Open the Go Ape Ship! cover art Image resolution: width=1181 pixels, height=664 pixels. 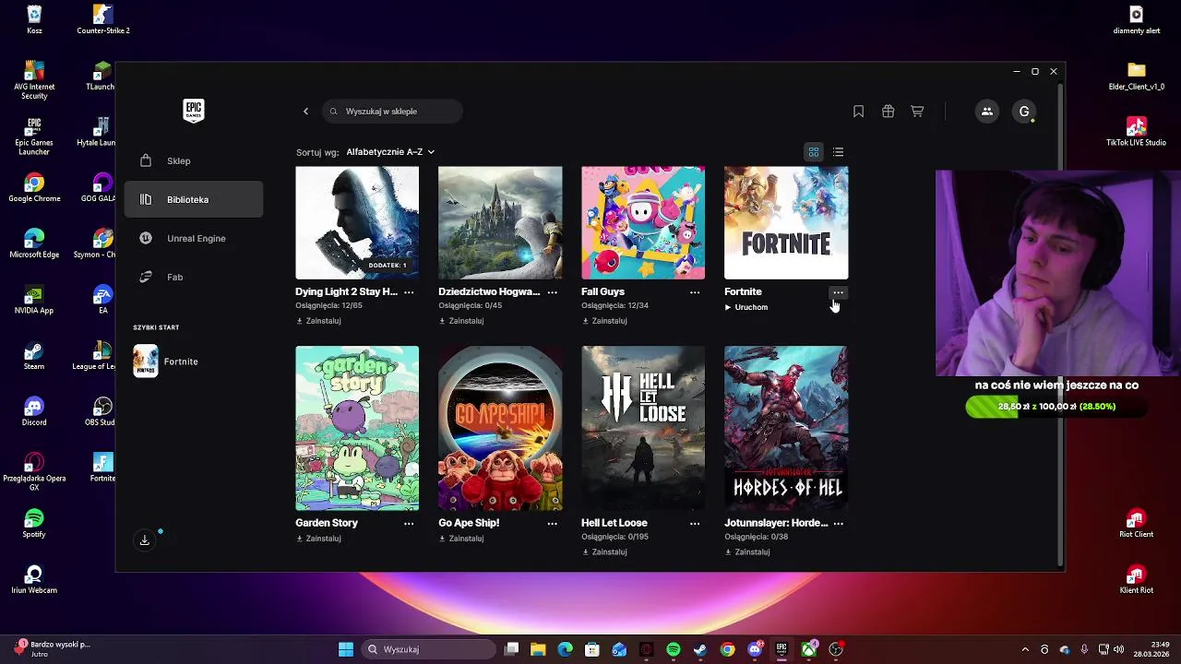[500, 428]
